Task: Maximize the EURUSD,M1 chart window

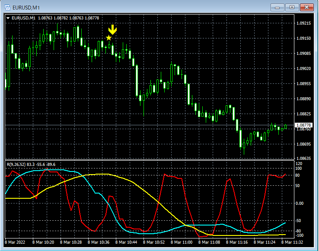Action: [292, 7]
